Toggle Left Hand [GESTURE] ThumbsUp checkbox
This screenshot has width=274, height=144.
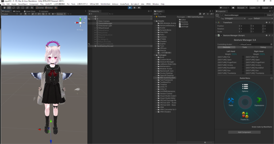(x=243, y=73)
